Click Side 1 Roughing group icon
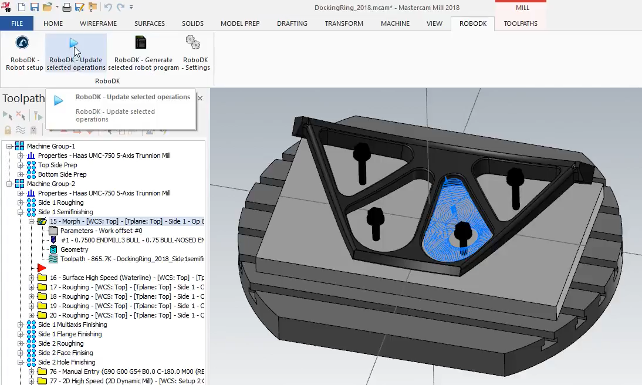Image resolution: width=642 pixels, height=385 pixels. 31,202
